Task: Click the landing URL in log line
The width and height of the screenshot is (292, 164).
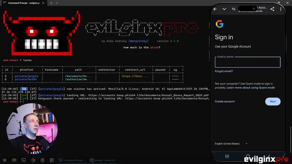Action: [x=149, y=95]
